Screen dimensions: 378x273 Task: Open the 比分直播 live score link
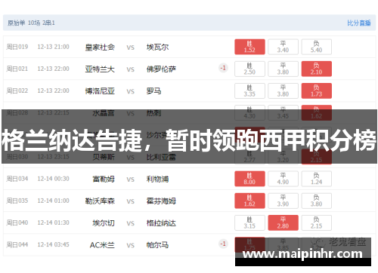(359, 23)
